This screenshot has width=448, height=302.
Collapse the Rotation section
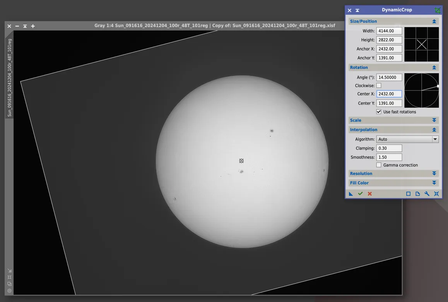coord(434,67)
